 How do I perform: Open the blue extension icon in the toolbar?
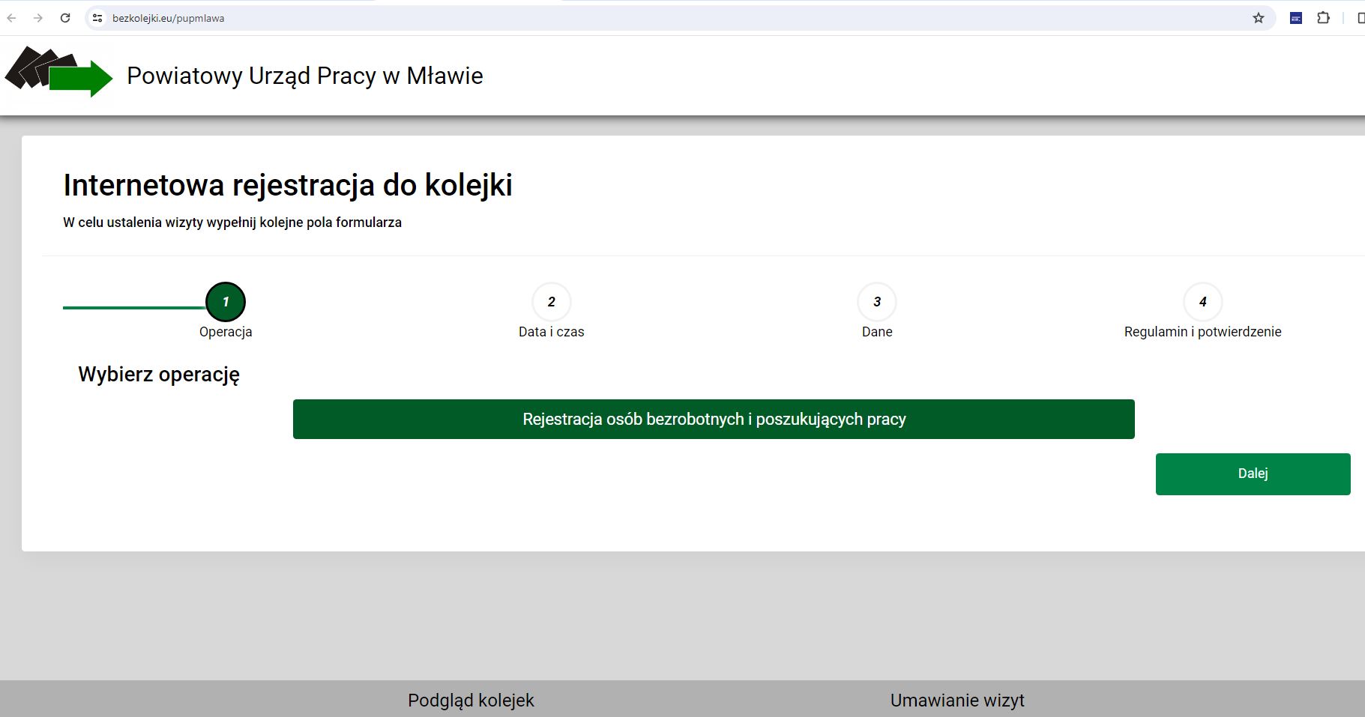[1296, 18]
